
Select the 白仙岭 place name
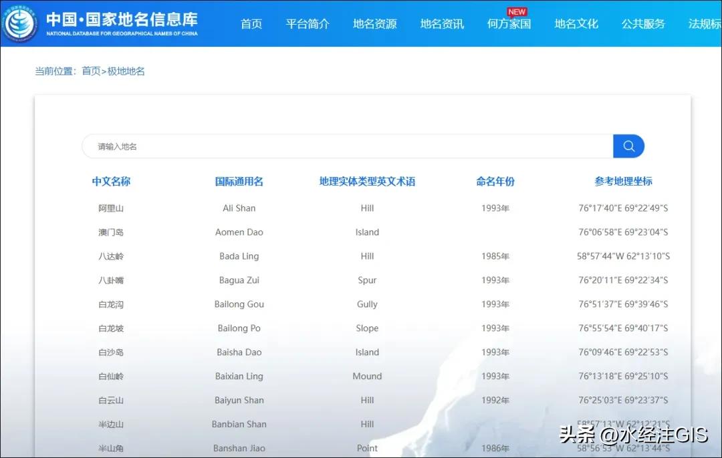pyautogui.click(x=111, y=376)
